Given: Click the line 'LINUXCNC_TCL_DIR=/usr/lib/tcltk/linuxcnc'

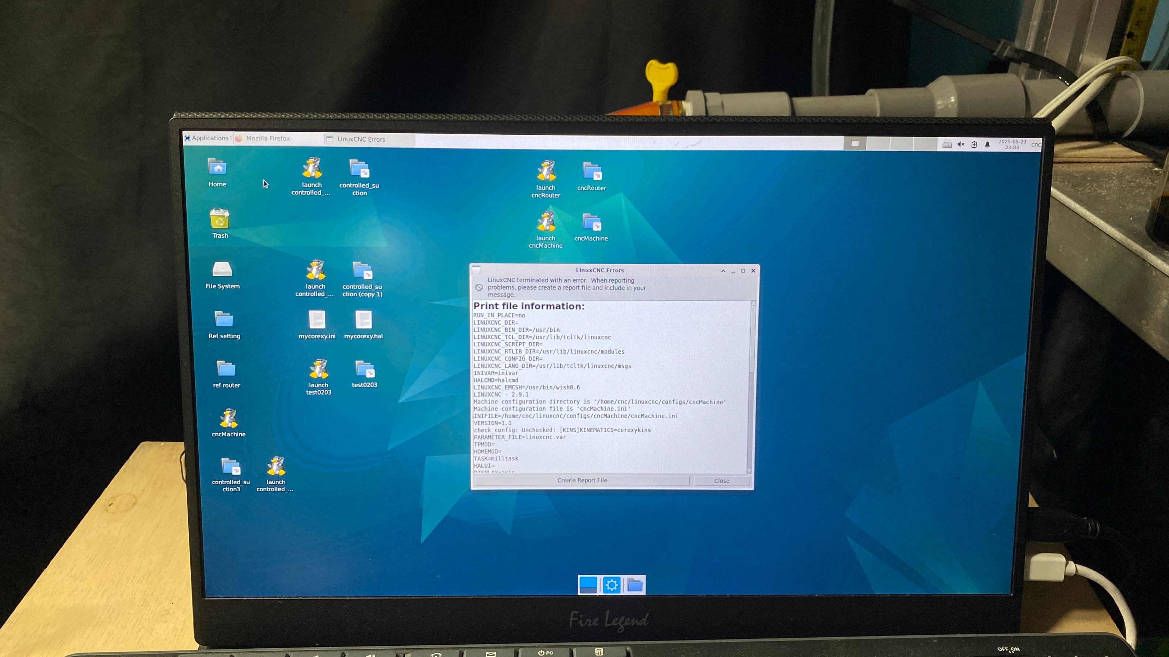Looking at the screenshot, I should click(x=542, y=337).
